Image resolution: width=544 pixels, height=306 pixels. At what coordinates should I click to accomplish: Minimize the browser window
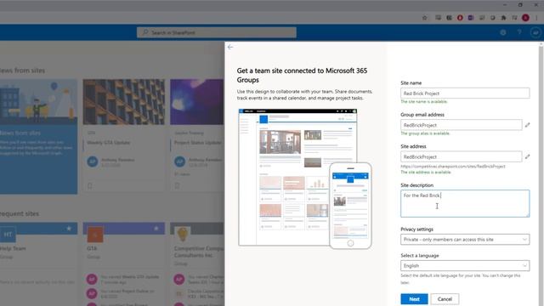point(505,5)
